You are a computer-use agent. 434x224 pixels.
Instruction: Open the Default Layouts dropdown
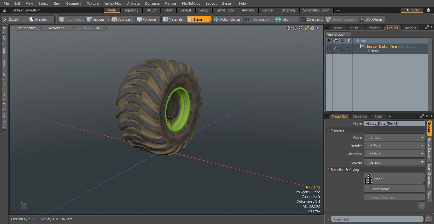click(26, 10)
